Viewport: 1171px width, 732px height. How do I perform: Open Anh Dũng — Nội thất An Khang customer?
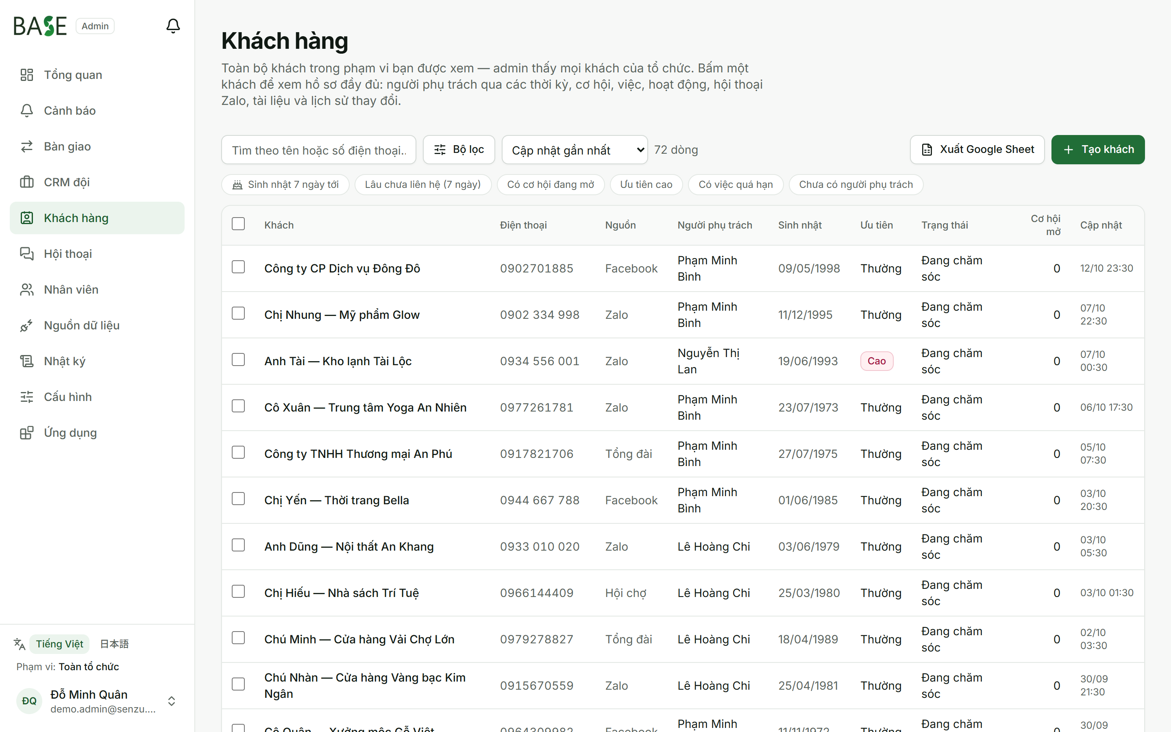coord(348,547)
